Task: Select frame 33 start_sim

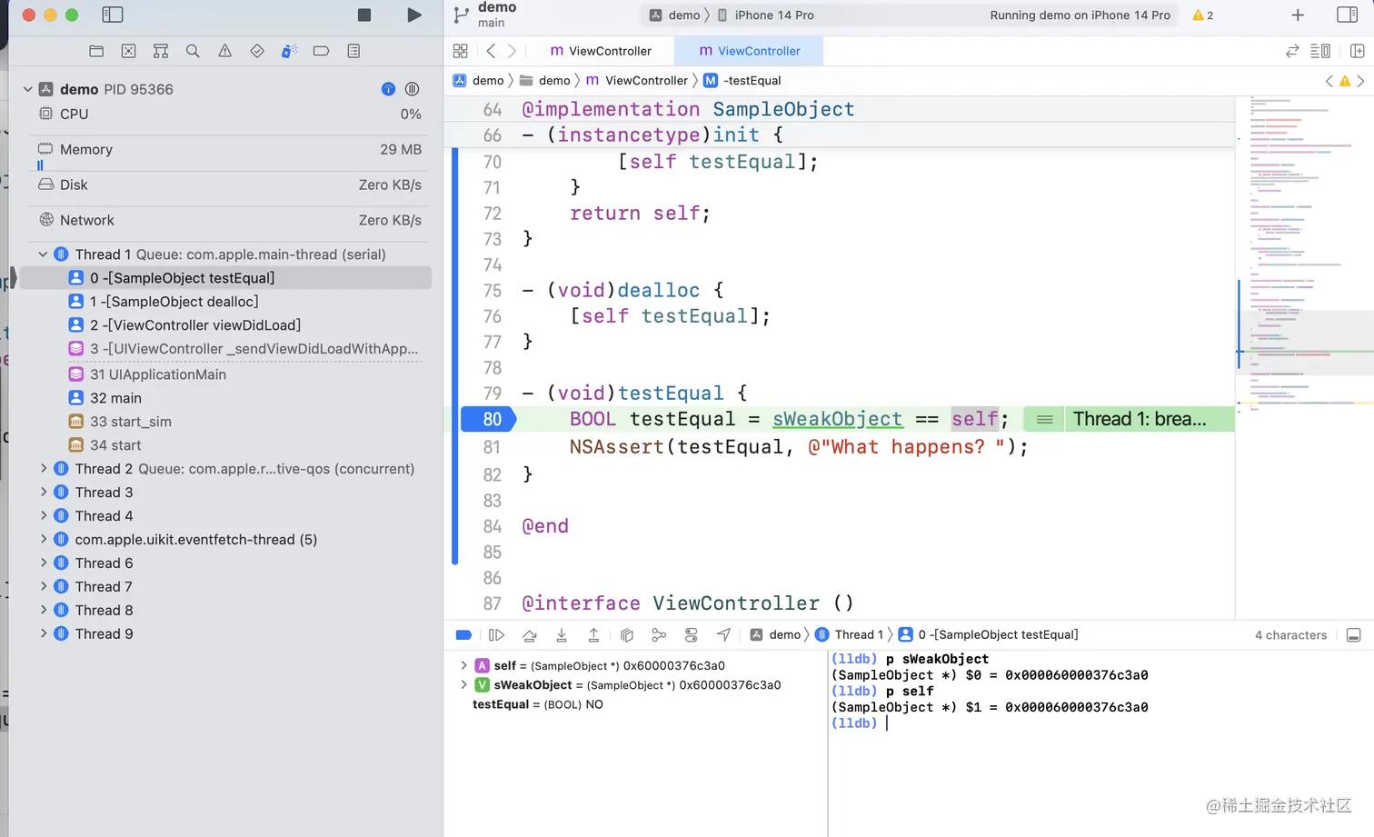Action: [x=225, y=422]
